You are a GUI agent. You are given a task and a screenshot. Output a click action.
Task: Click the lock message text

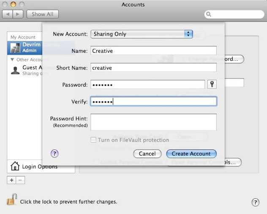point(68,202)
